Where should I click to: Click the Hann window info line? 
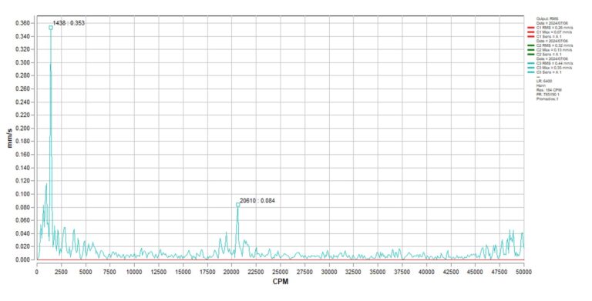[541, 85]
